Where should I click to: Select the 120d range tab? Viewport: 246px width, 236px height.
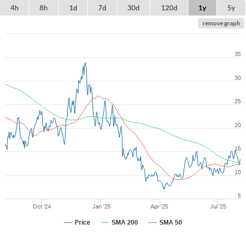pos(169,8)
